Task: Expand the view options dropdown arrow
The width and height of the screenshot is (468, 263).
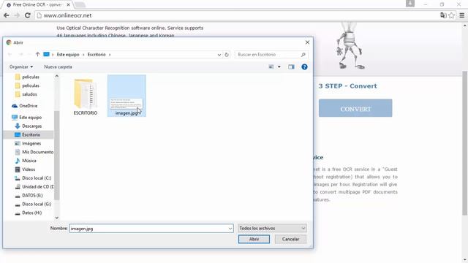Action: 279,66
